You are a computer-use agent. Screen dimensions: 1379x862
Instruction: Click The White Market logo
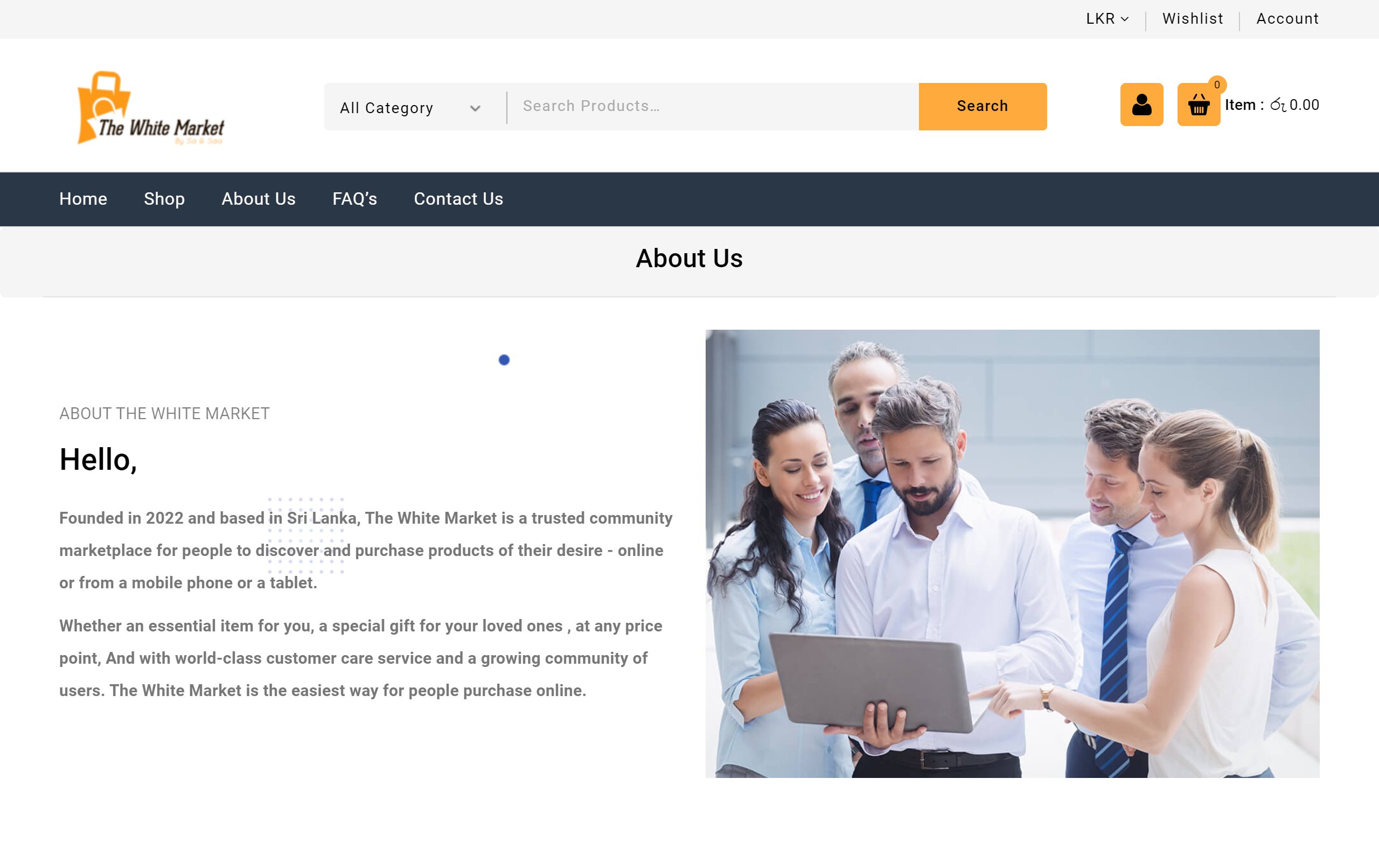(x=150, y=107)
